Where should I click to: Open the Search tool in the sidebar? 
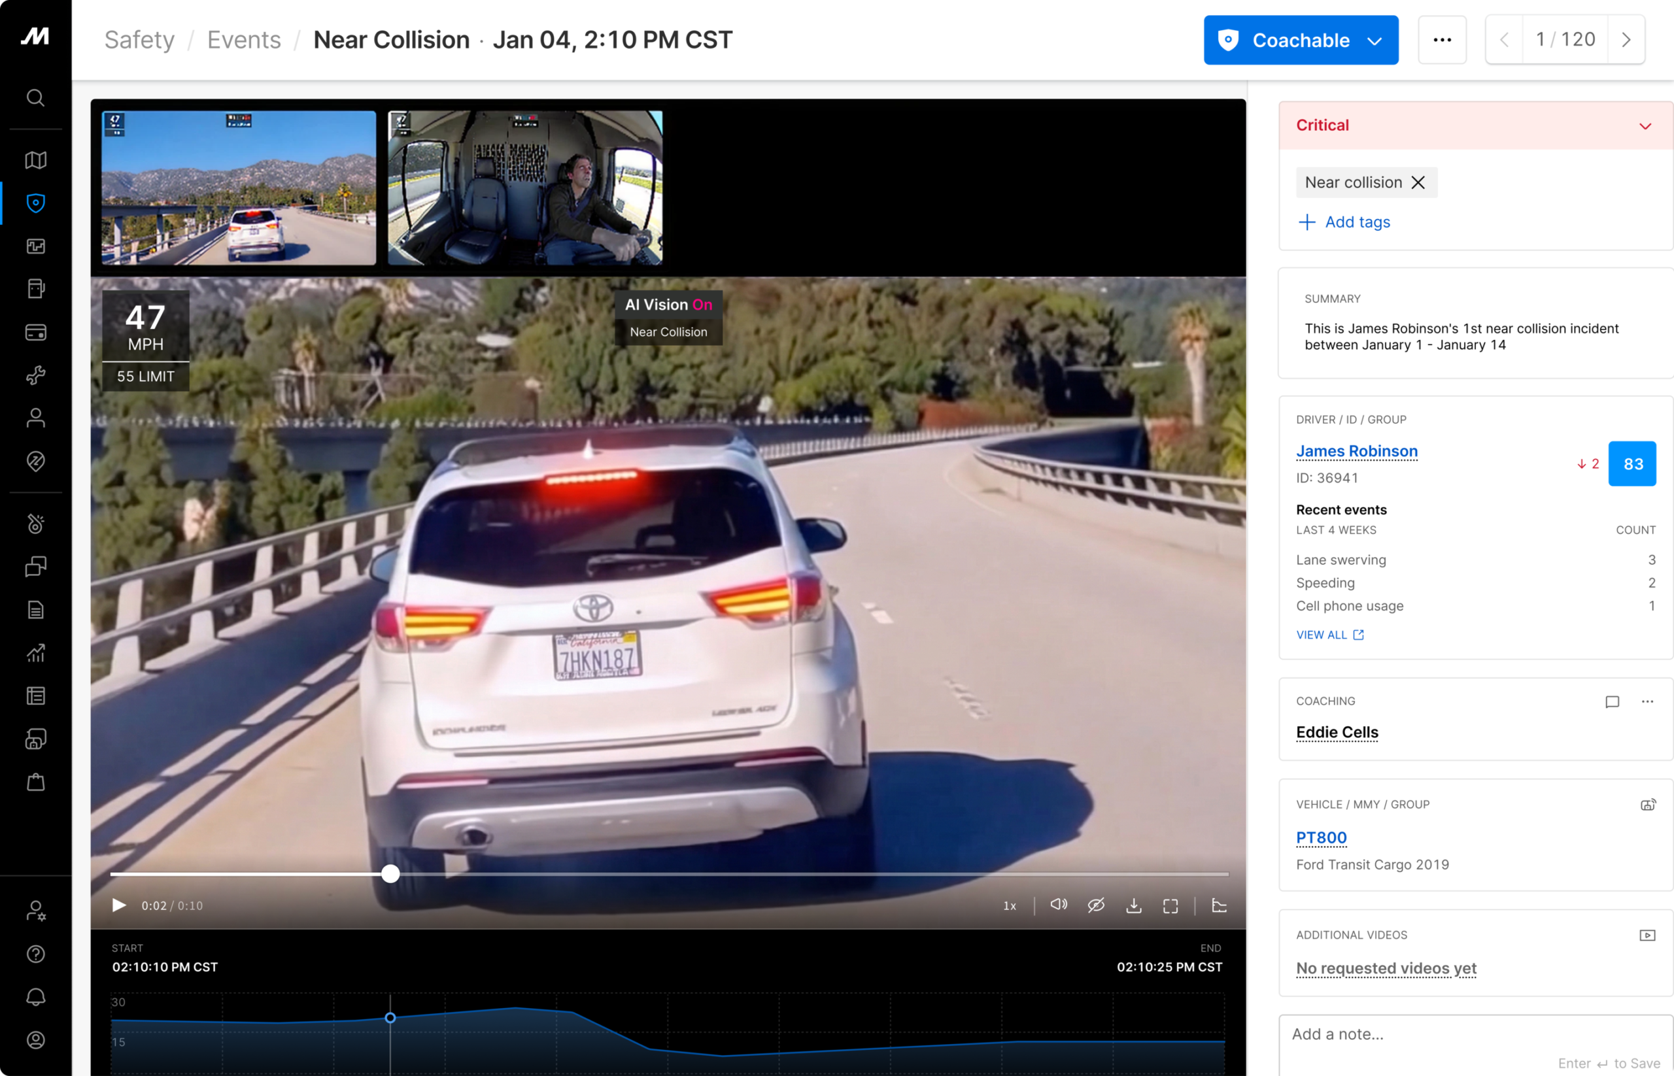[35, 98]
